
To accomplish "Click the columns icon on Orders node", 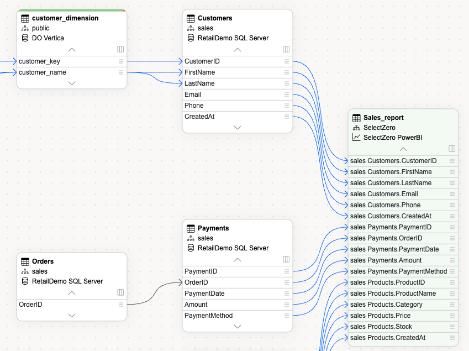I will 120,292.
